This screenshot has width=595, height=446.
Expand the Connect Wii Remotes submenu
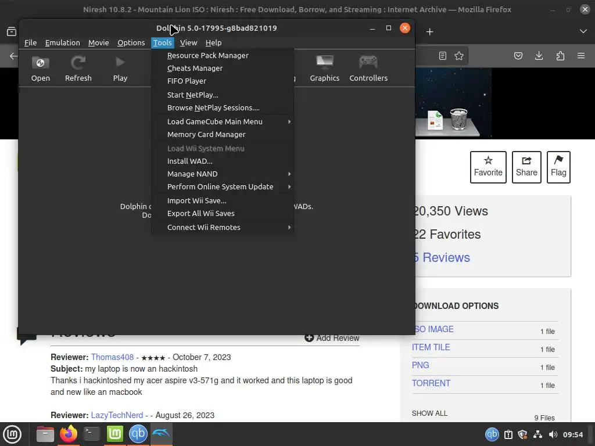tap(223, 228)
